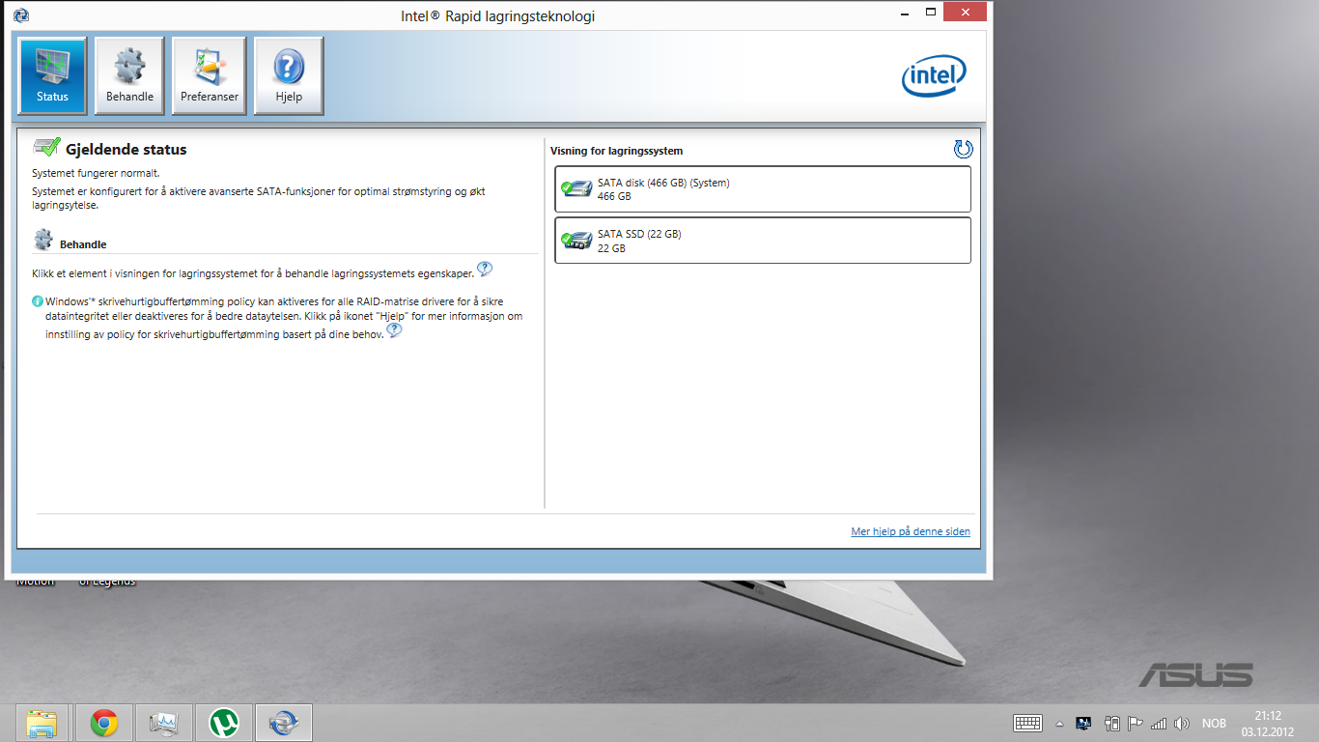This screenshot has height=742, width=1319.
Task: Click the info icon beside Windows policy text
Action: coord(38,301)
